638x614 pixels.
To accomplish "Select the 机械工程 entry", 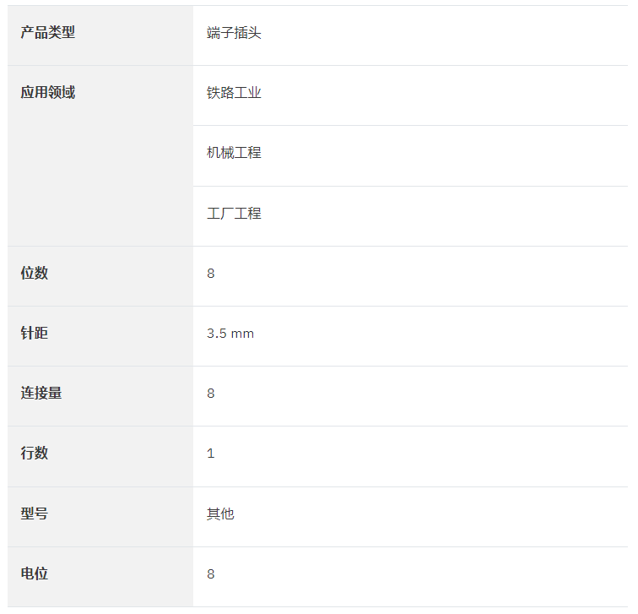I will tap(234, 153).
